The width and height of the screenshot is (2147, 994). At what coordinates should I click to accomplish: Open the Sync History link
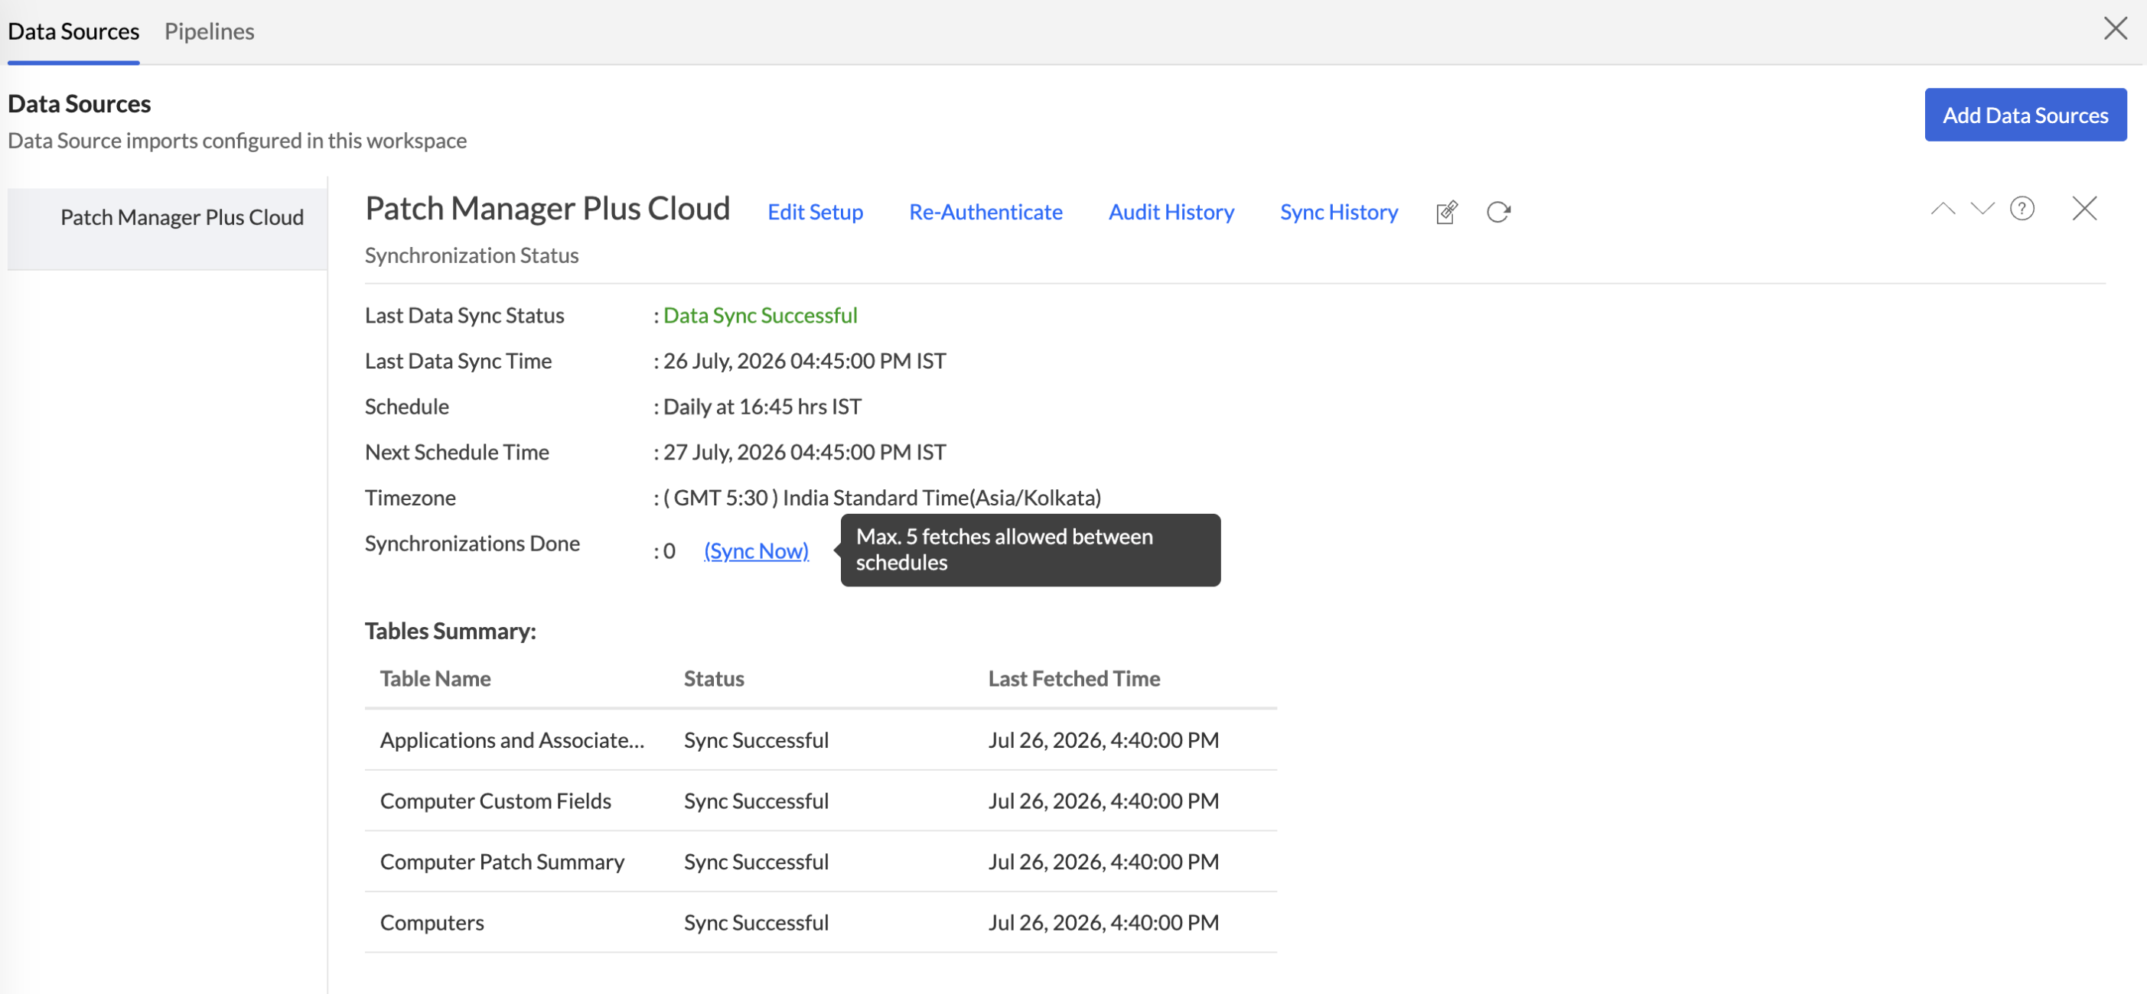point(1338,212)
